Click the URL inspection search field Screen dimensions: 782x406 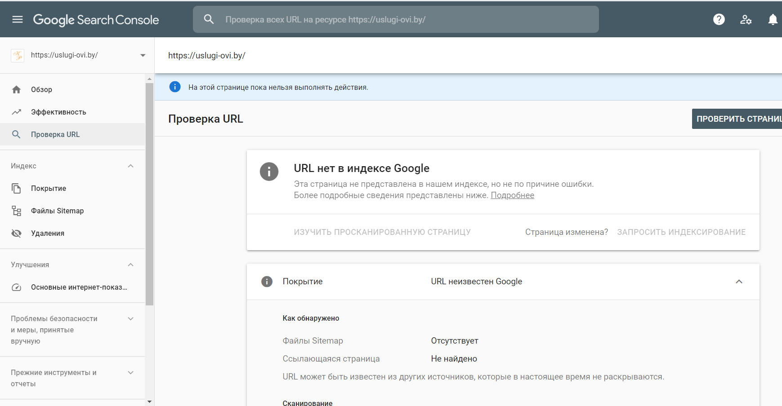pyautogui.click(x=396, y=19)
